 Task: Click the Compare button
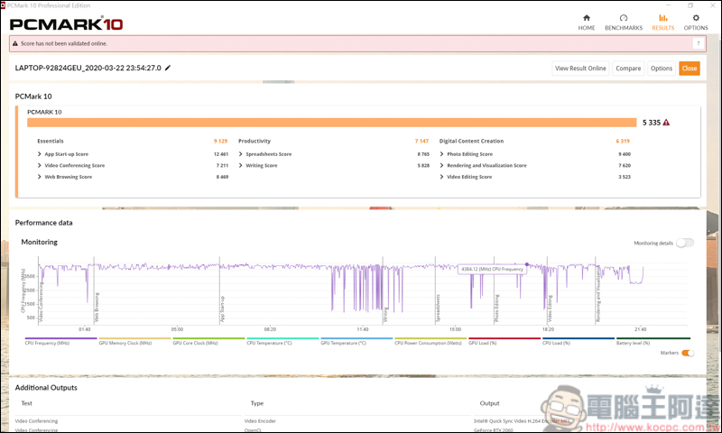pyautogui.click(x=628, y=69)
